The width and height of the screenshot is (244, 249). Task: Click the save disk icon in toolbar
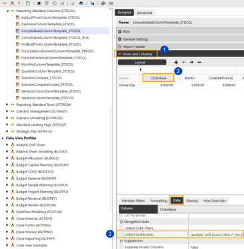(62, 3)
